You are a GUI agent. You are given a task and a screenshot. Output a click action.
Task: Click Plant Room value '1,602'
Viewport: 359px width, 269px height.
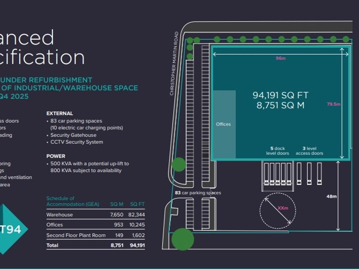[x=138, y=235]
